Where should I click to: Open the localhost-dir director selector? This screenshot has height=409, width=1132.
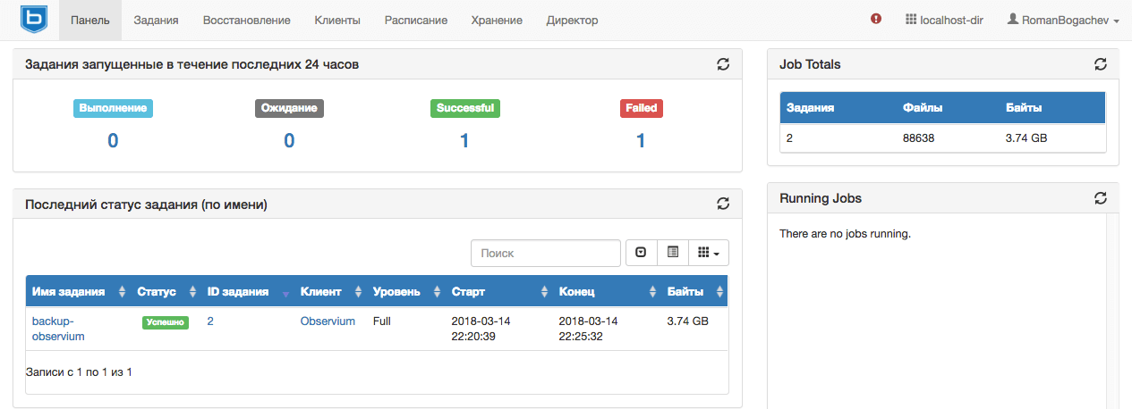point(944,20)
